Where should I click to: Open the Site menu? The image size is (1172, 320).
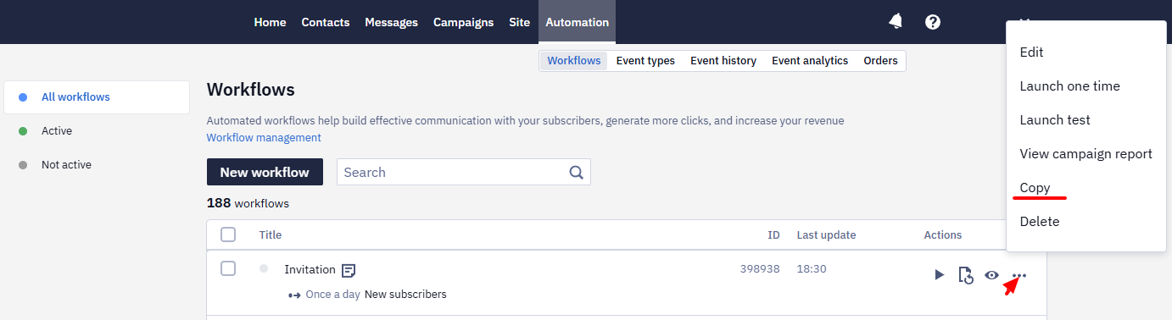click(520, 22)
